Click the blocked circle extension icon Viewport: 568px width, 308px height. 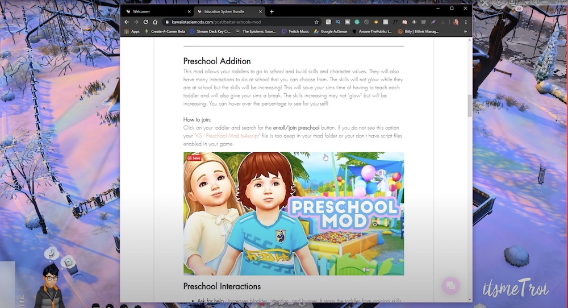[x=366, y=22]
